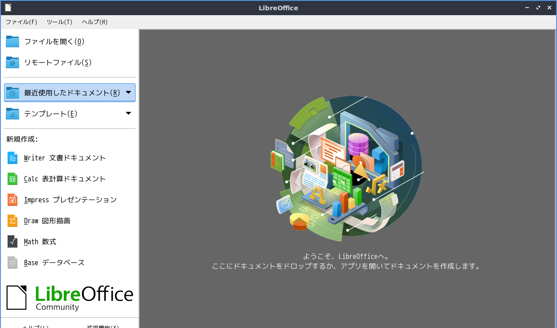Viewport: 557px width, 328px height.
Task: Minimize the LibreOffice window
Action: tap(527, 8)
